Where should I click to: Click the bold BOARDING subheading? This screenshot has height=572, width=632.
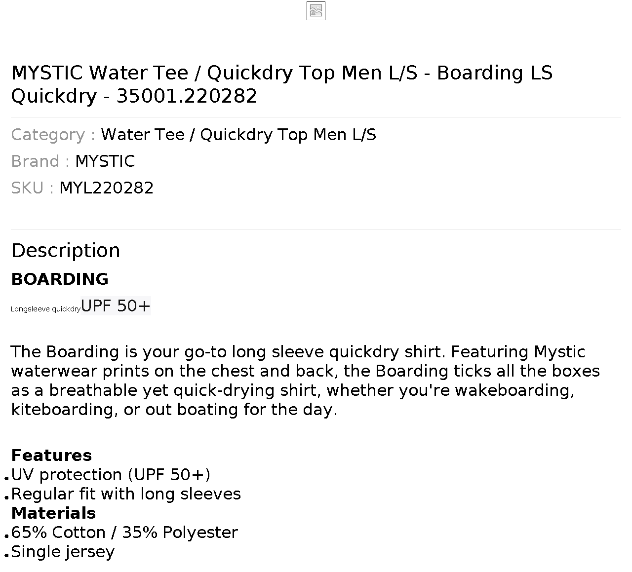coord(60,279)
